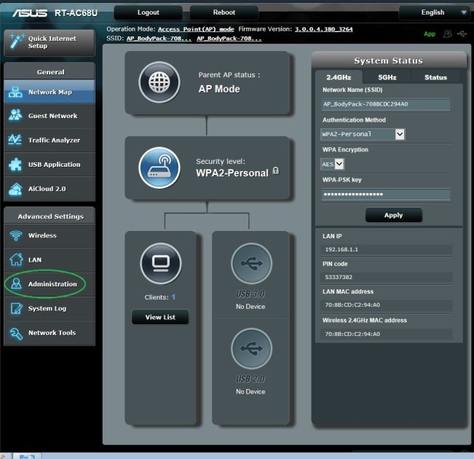Click the firmware version 3.0.0.4.380_3264 link

(x=323, y=29)
